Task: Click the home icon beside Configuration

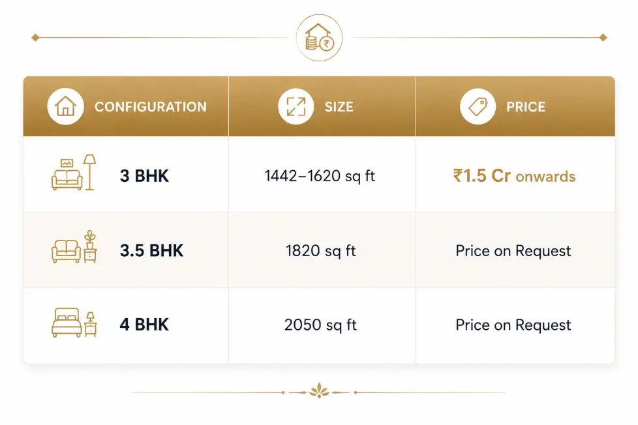Action: (65, 106)
